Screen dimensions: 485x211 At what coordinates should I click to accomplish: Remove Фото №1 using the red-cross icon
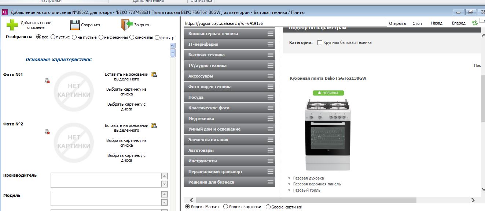point(47,81)
